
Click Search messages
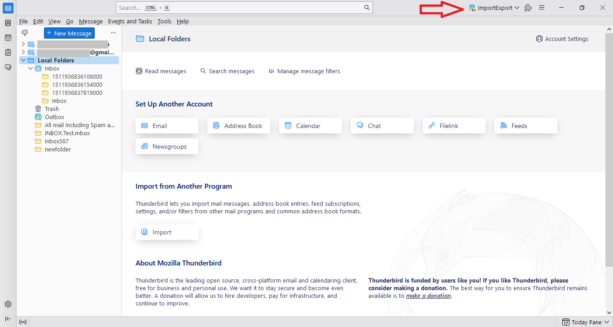point(227,71)
